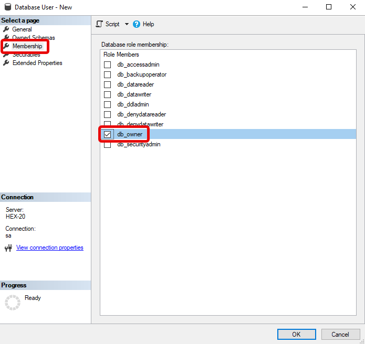The height and width of the screenshot is (344, 365).
Task: Click the wrench icon beside Extended Properties
Action: pos(6,63)
